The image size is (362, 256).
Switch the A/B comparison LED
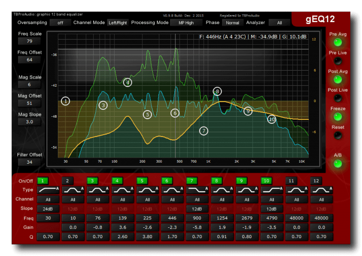[x=338, y=164]
